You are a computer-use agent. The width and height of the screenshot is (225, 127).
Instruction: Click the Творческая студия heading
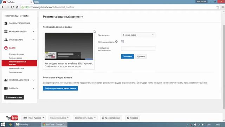tap(17, 16)
